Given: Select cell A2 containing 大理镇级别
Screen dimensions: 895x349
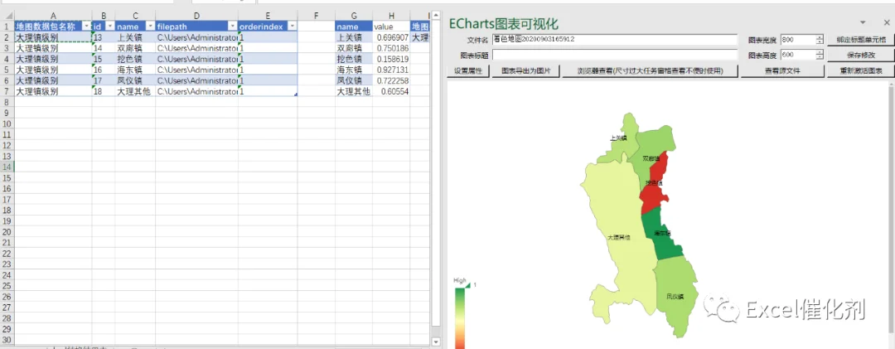Looking at the screenshot, I should point(53,37).
